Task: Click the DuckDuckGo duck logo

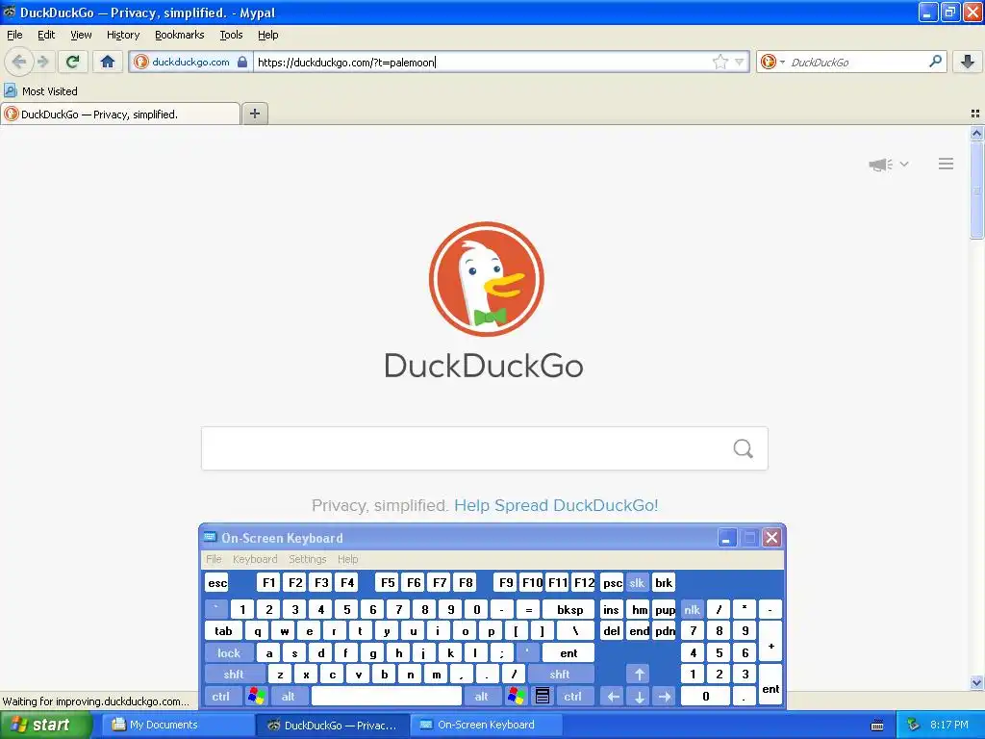Action: (486, 279)
